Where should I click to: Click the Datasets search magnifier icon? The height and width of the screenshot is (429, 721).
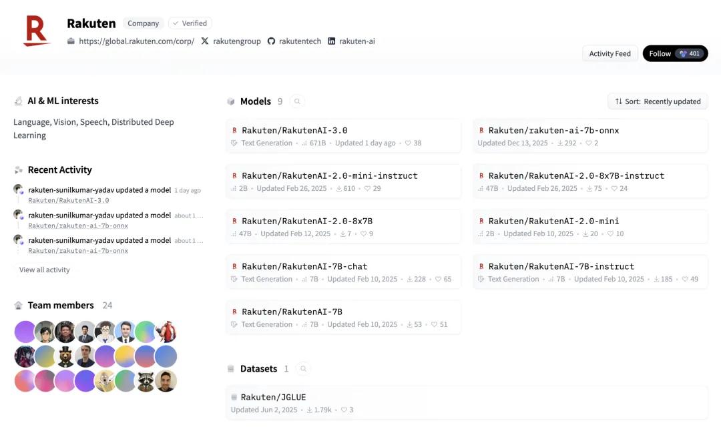[303, 369]
